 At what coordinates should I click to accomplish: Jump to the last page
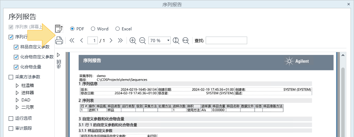click(120, 41)
